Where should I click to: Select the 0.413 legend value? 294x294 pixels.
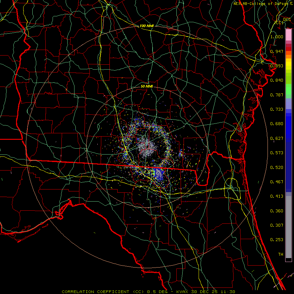[277, 196]
